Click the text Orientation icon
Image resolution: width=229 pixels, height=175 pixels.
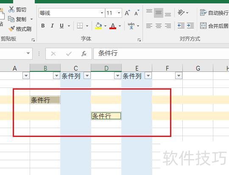point(181,13)
